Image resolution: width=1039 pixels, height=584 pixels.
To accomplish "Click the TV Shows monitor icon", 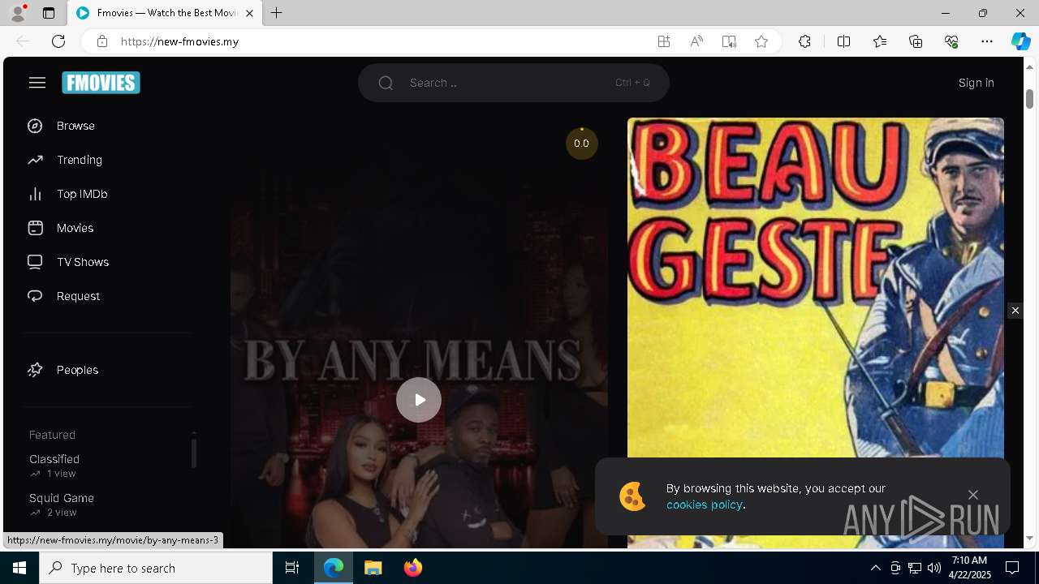I will [x=35, y=262].
